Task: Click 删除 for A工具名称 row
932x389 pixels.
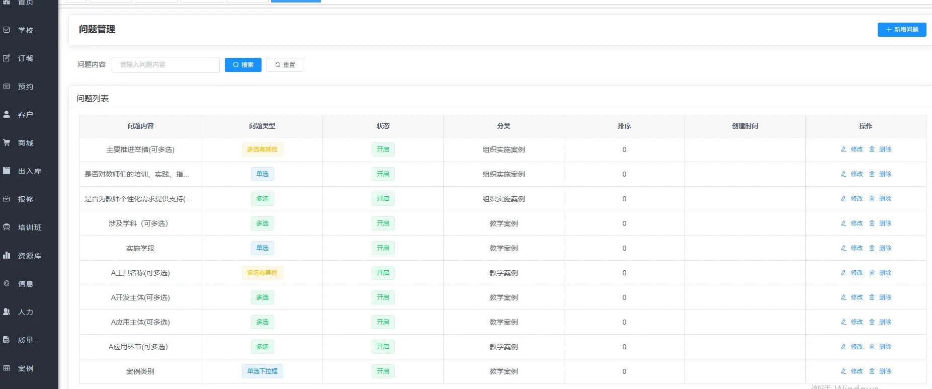Action: (x=885, y=273)
